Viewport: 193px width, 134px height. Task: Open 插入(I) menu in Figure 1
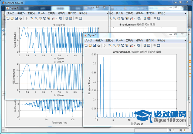click(41, 13)
